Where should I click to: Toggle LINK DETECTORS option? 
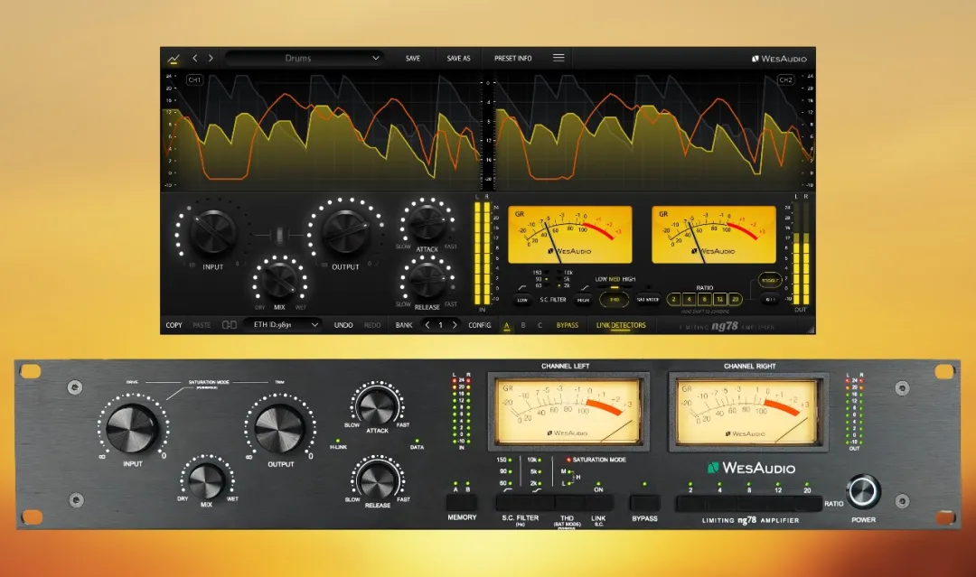pyautogui.click(x=621, y=325)
